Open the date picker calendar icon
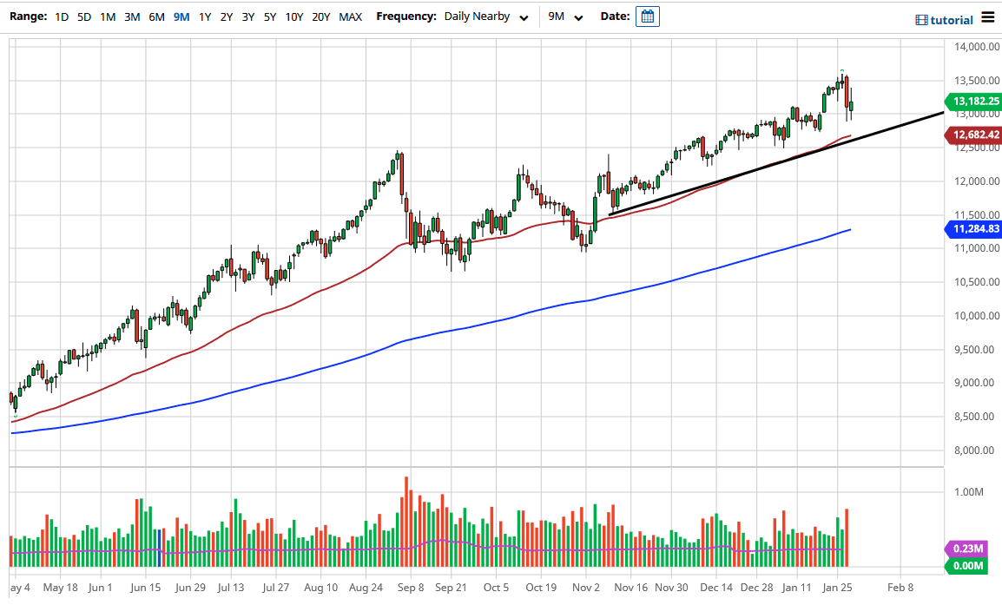 (647, 16)
